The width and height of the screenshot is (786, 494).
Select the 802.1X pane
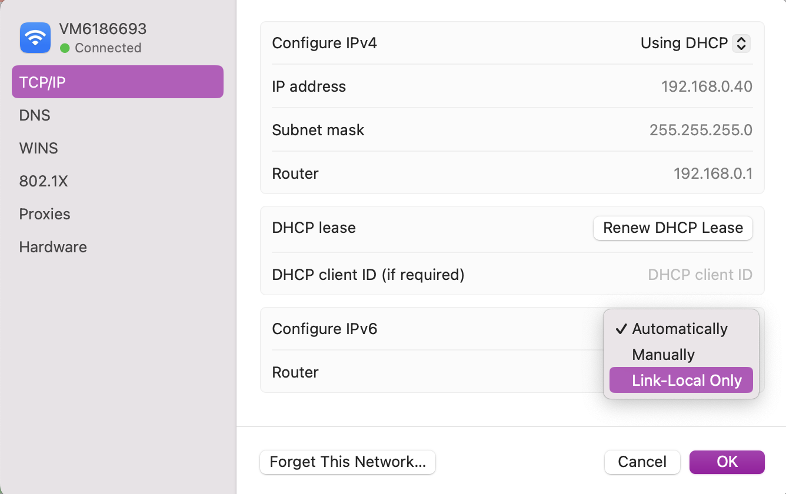(44, 181)
